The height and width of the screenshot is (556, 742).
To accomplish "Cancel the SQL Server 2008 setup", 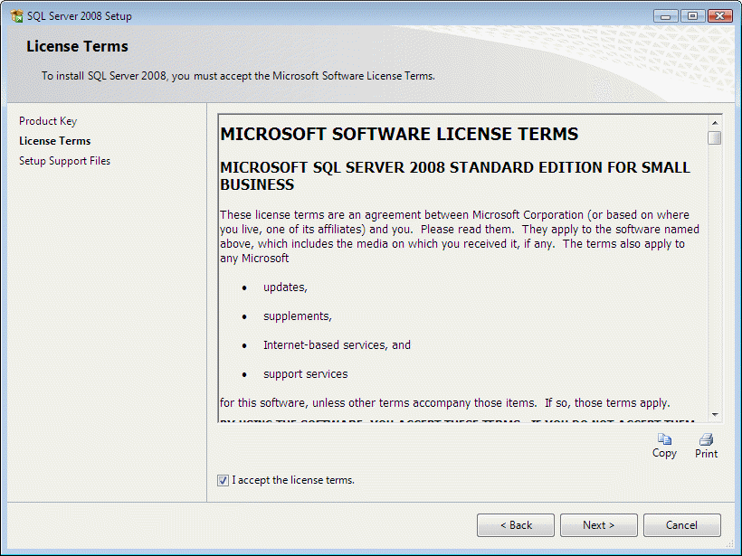I will coord(682,525).
